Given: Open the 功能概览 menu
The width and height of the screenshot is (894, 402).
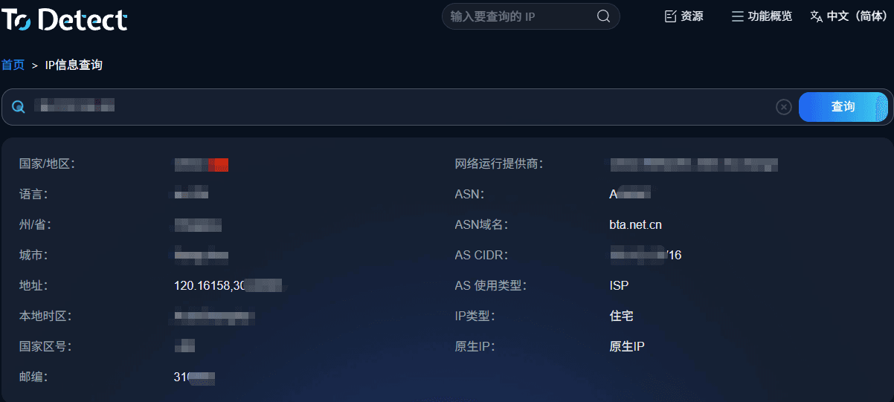Looking at the screenshot, I should [x=769, y=16].
